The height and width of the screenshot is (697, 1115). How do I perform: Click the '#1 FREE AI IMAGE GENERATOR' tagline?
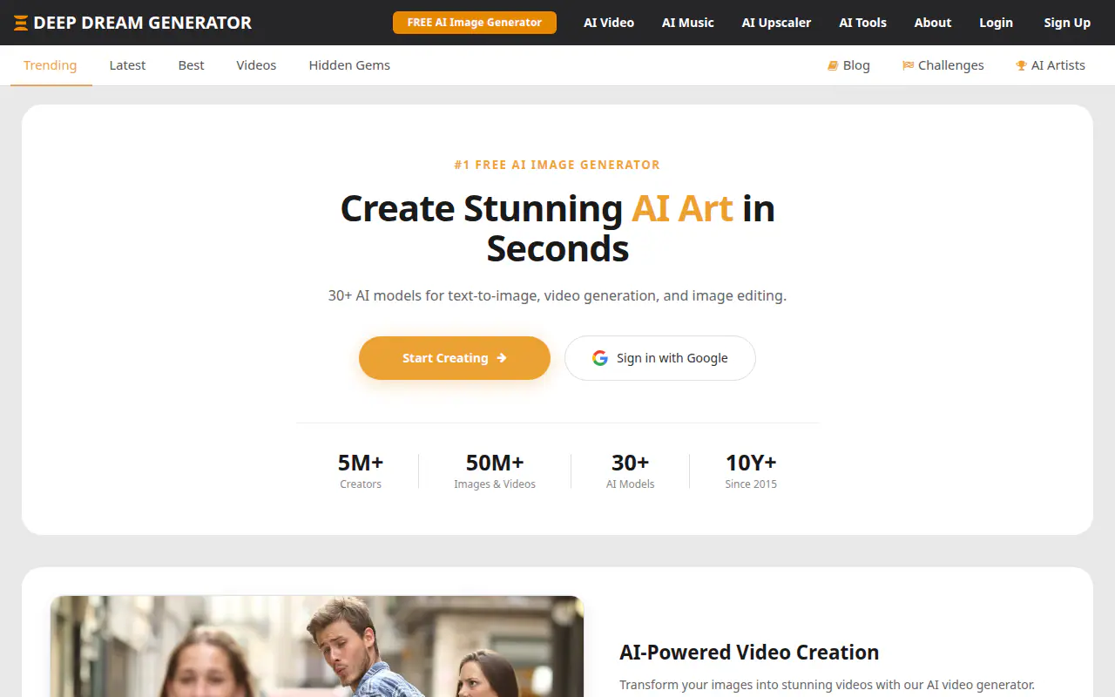coord(557,165)
